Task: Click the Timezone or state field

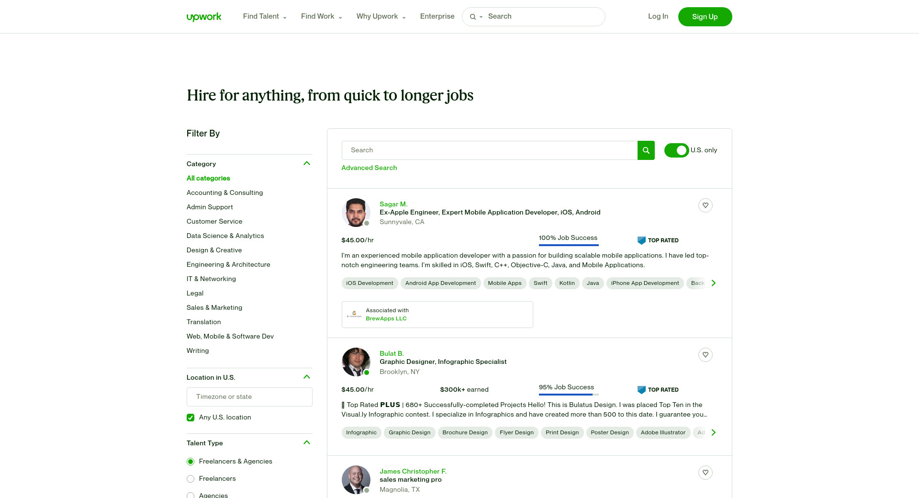Action: coord(249,397)
